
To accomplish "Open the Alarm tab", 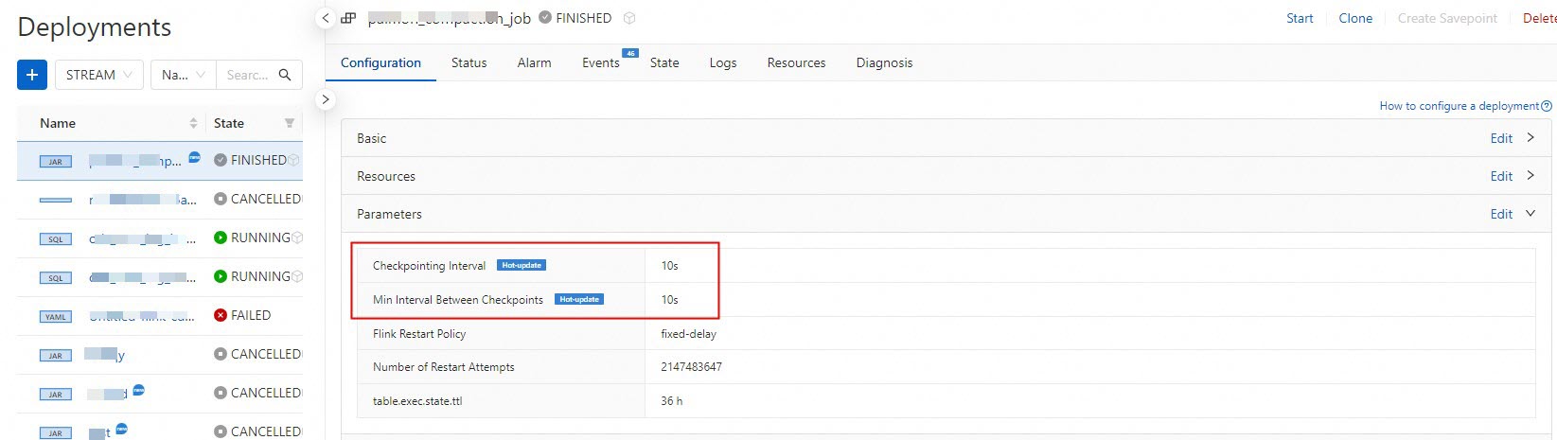I will (x=534, y=62).
